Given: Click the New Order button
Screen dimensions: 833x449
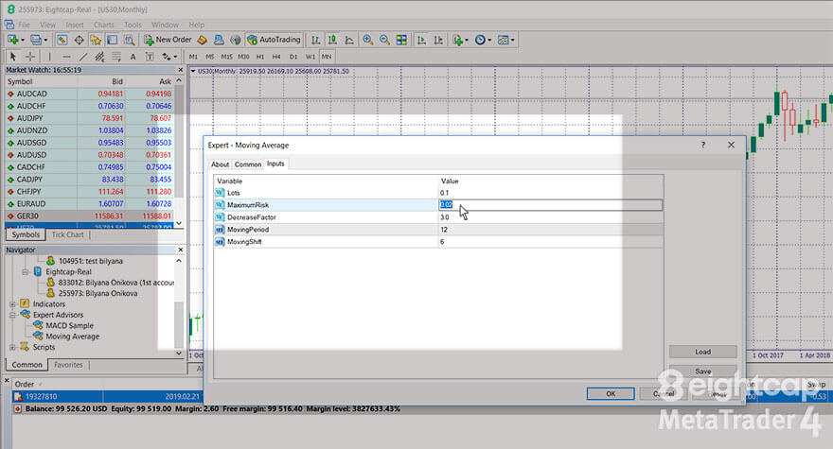Looking at the screenshot, I should [x=168, y=40].
